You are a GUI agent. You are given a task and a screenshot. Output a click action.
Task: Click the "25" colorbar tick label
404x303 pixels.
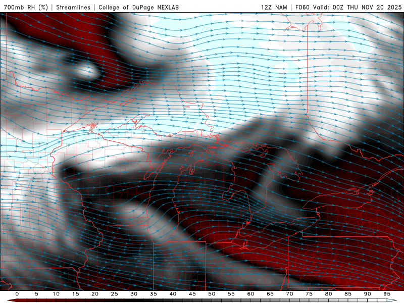pyautogui.click(x=115, y=294)
